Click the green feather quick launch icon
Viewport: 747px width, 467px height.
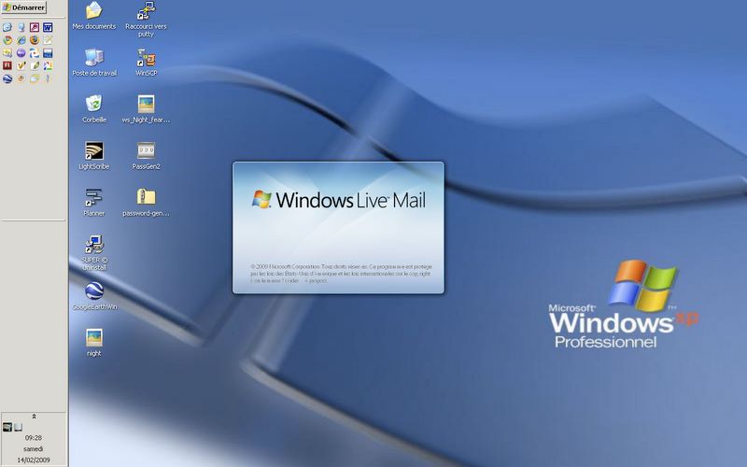click(x=35, y=65)
